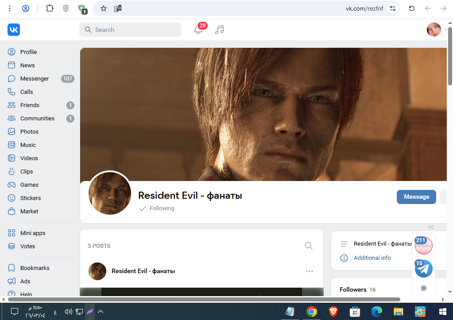Click the Bookmarks sidebar icon
453x320 pixels.
coord(12,268)
